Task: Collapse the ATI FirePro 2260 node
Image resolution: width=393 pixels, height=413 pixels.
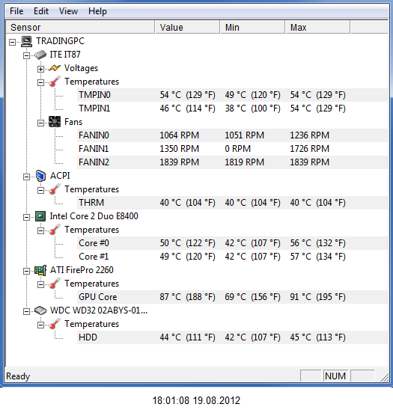Action: coord(26,271)
